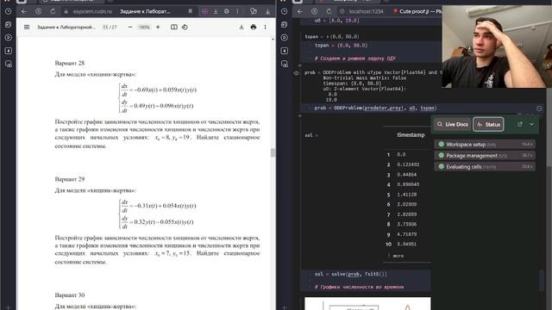Print the PDF document

pyautogui.click(x=253, y=27)
